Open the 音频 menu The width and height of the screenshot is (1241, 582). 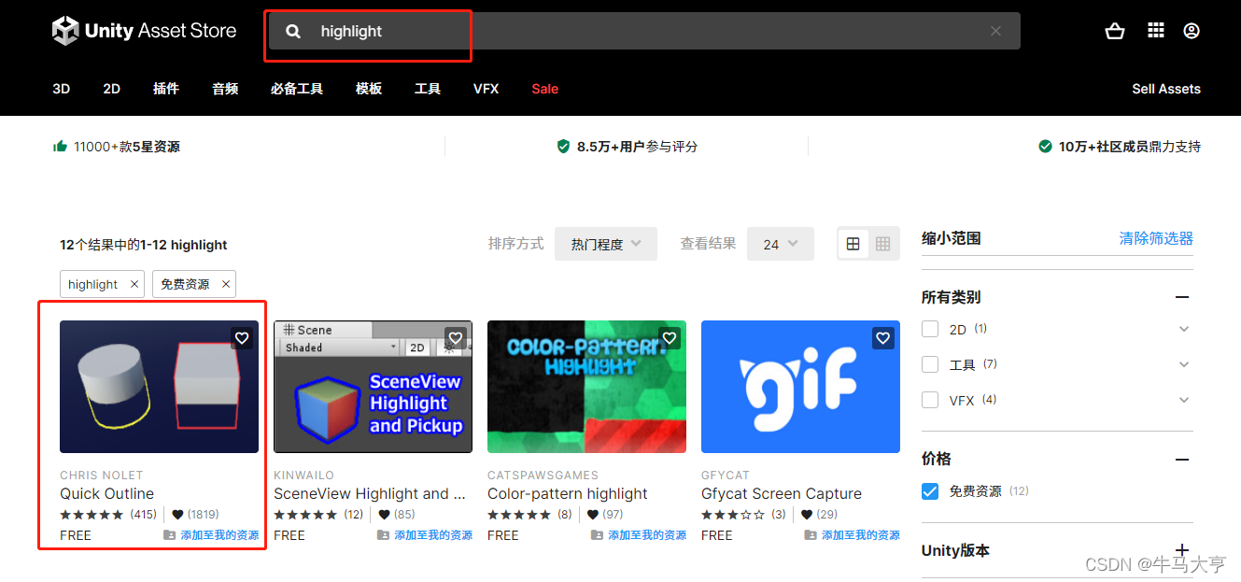click(225, 89)
